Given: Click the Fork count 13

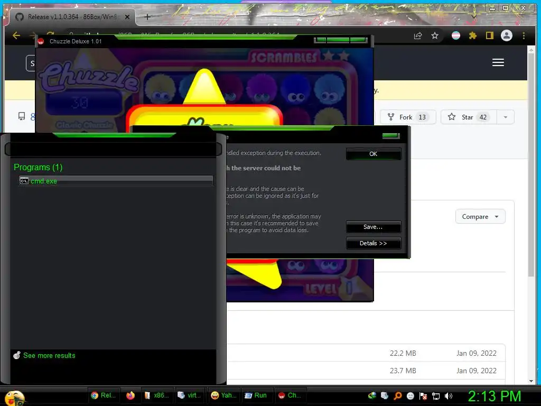Looking at the screenshot, I should [422, 117].
